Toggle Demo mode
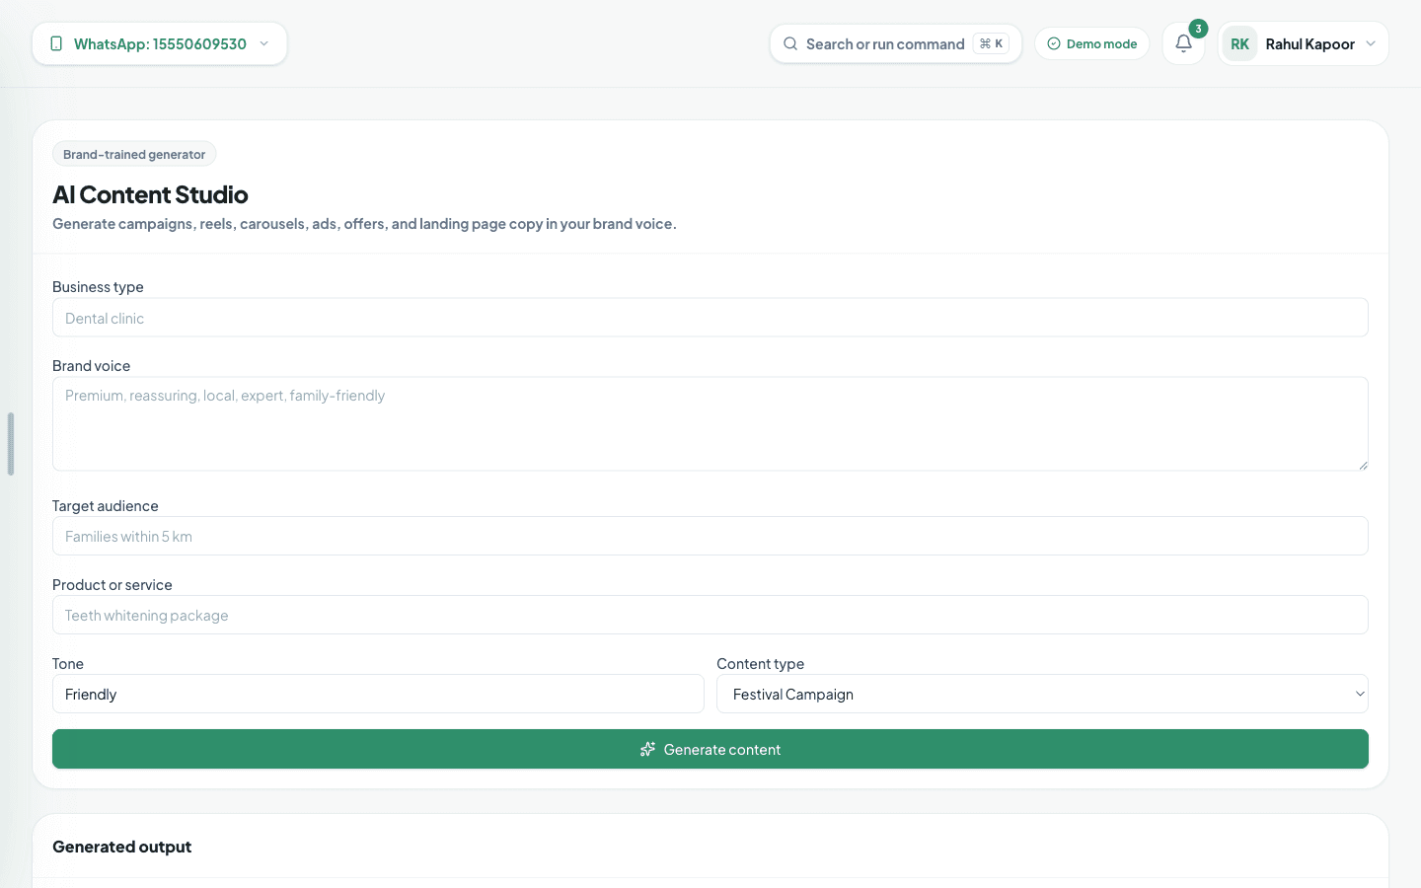Image resolution: width=1421 pixels, height=888 pixels. click(1092, 43)
